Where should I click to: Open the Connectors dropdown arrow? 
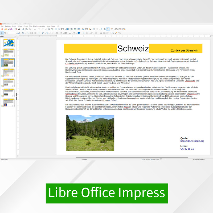tap(50, 33)
